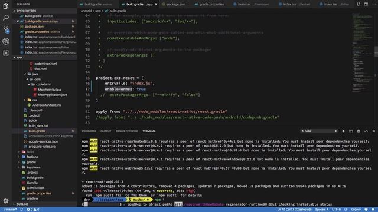378x212 pixels.
Task: Close the active build.gradle app tab
Action: click(x=156, y=4)
